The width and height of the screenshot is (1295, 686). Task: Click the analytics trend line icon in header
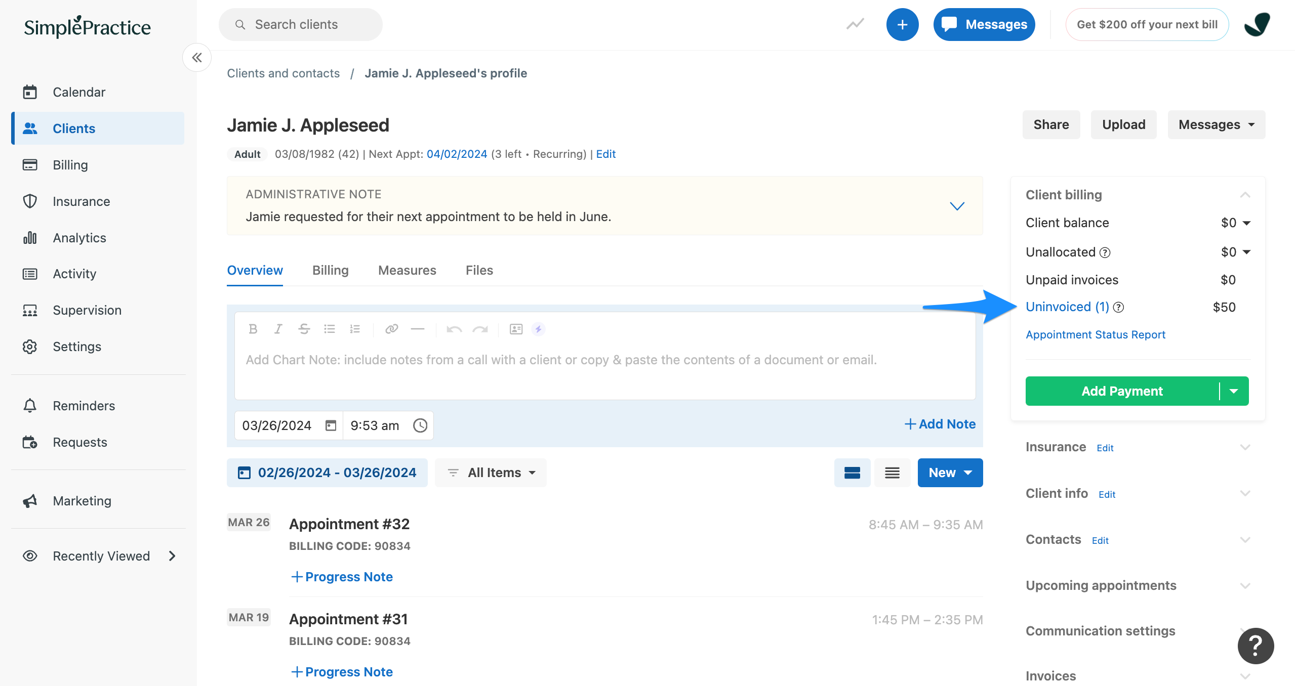[855, 24]
